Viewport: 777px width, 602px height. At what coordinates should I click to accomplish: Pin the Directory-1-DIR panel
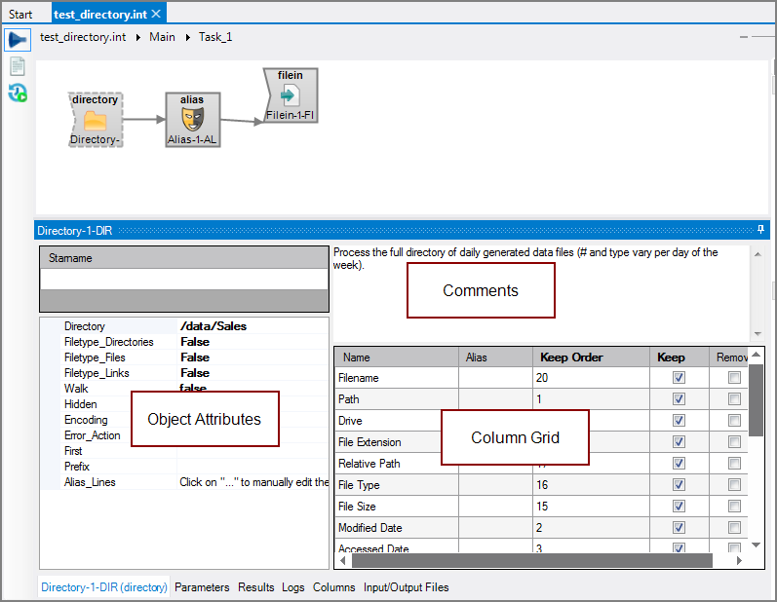point(760,230)
